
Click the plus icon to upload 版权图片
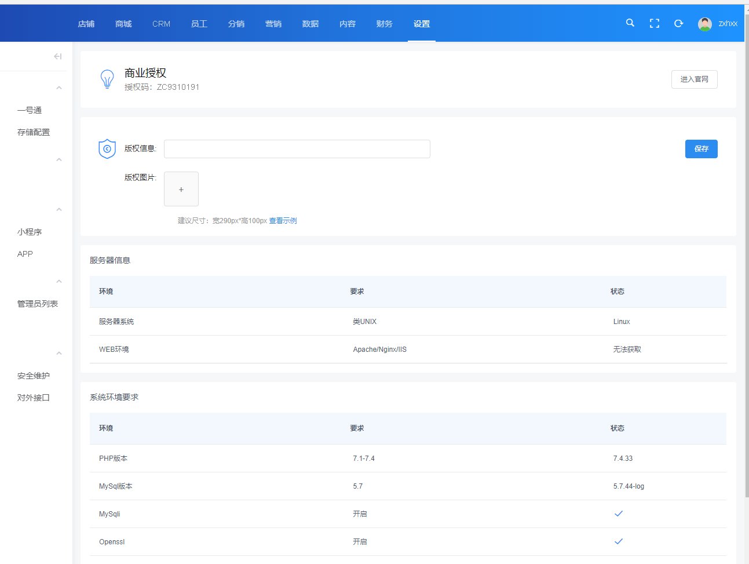pos(181,189)
